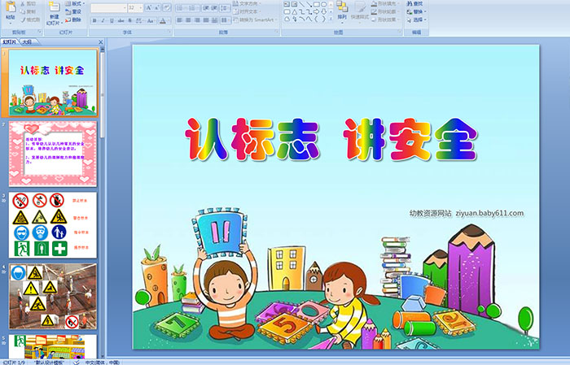The height and width of the screenshot is (365, 570).
Task: Switch to the Outline (大纲) pane tab
Action: tap(27, 42)
